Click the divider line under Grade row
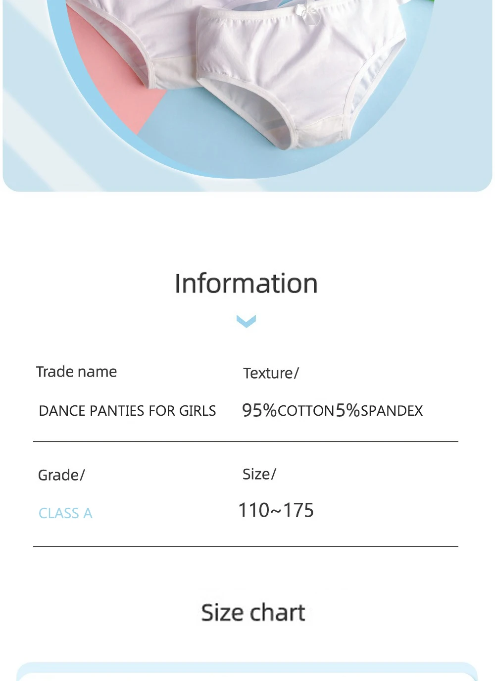 point(246,546)
